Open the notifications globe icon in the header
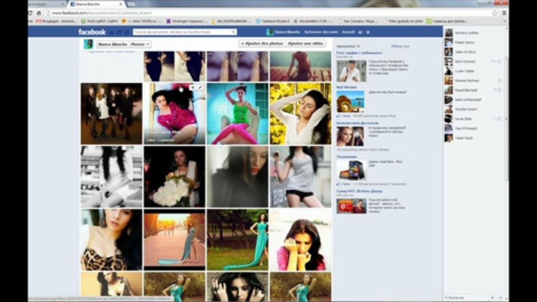 [x=126, y=32]
